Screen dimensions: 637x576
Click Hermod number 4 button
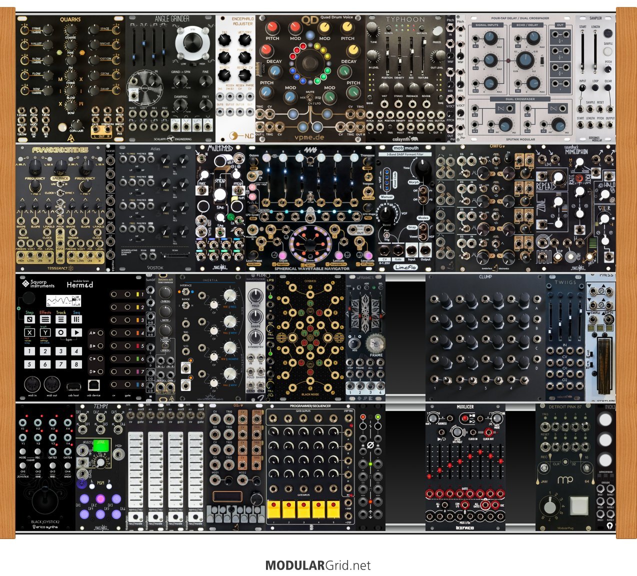coord(76,351)
